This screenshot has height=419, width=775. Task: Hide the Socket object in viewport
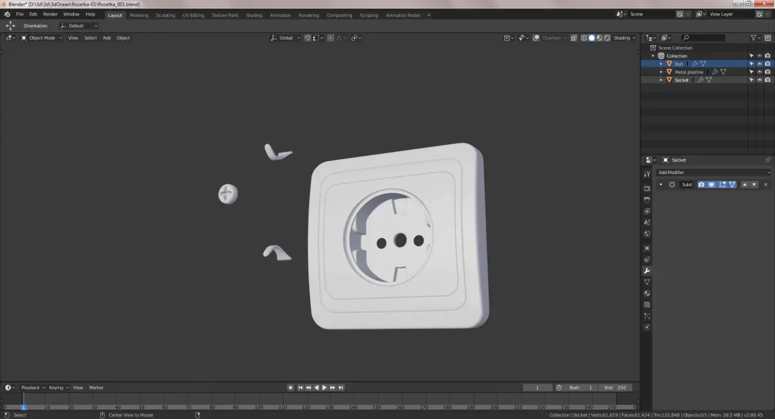(759, 80)
